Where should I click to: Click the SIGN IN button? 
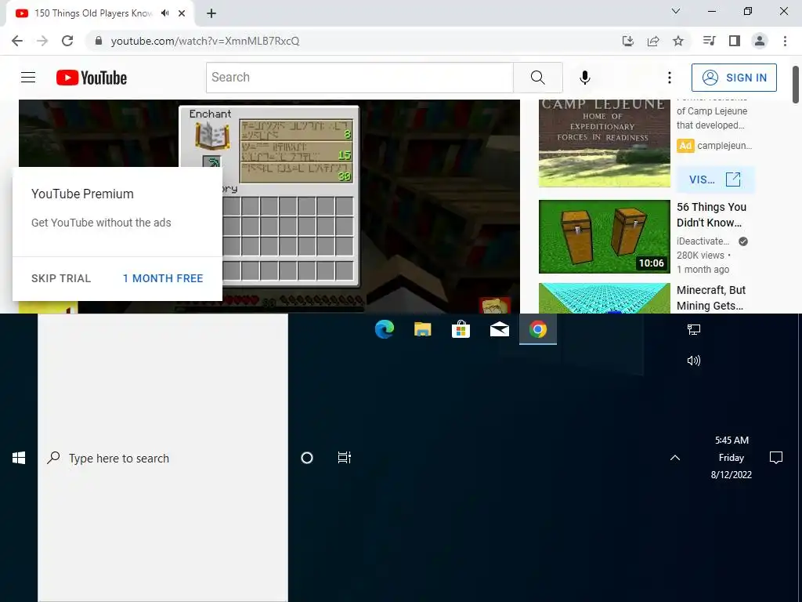coord(734,78)
